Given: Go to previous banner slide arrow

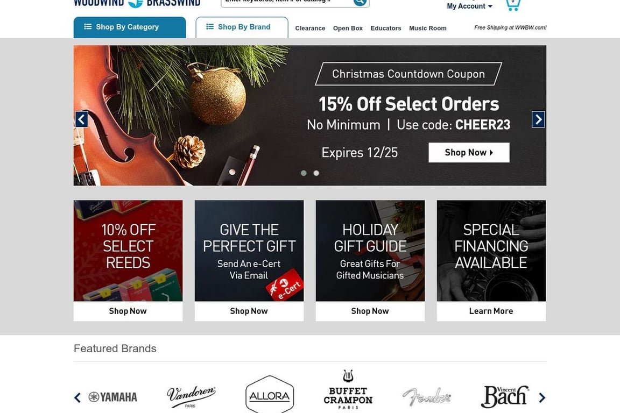Looking at the screenshot, I should (81, 119).
